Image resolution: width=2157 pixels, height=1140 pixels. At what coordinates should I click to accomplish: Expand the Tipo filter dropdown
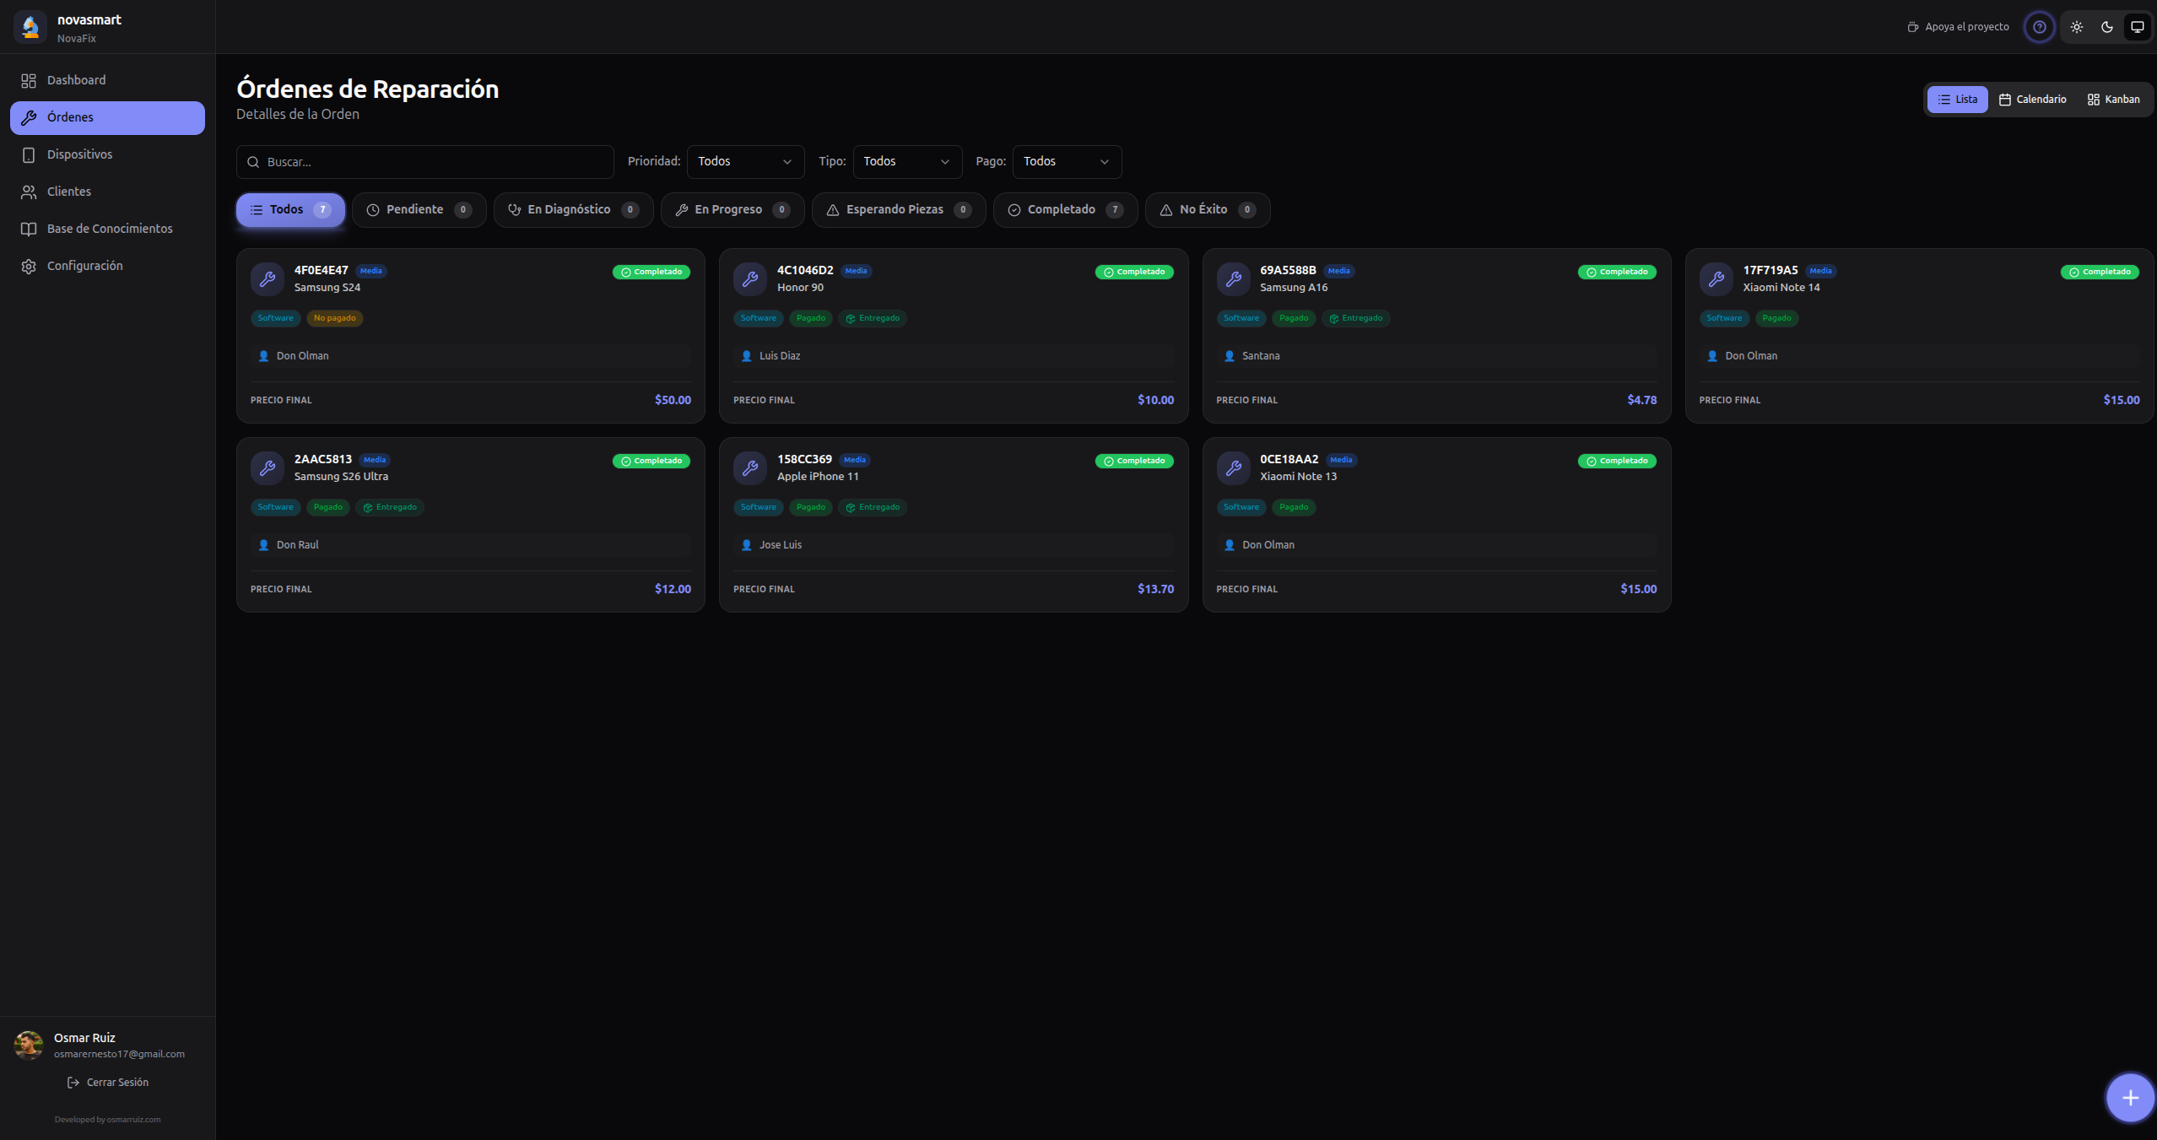[906, 161]
